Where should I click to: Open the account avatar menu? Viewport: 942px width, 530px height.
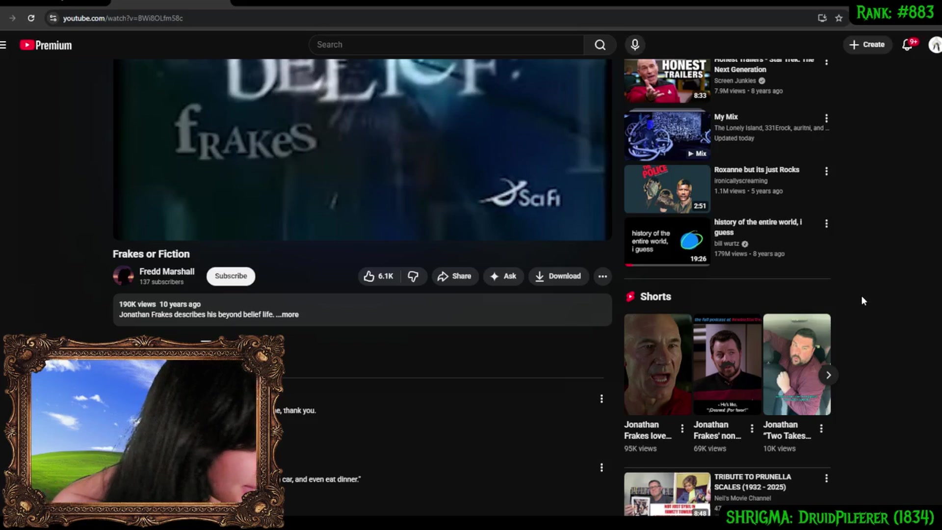(x=935, y=45)
